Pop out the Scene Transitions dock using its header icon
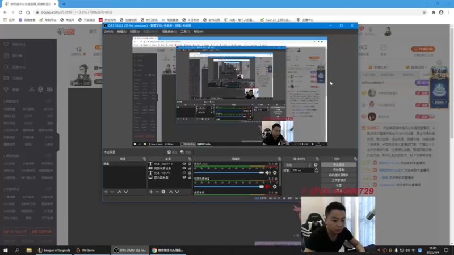Screen dimensions: 454x255 (317, 159)
